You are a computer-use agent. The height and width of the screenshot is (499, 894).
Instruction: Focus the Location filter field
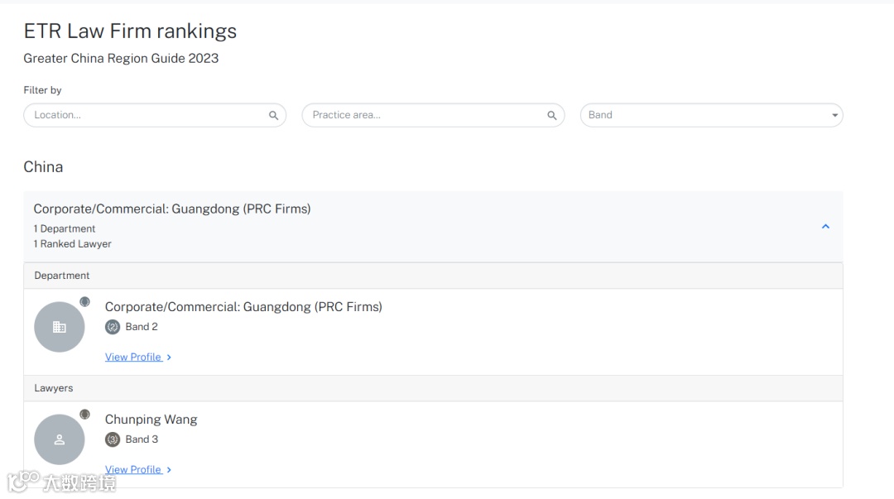(145, 115)
